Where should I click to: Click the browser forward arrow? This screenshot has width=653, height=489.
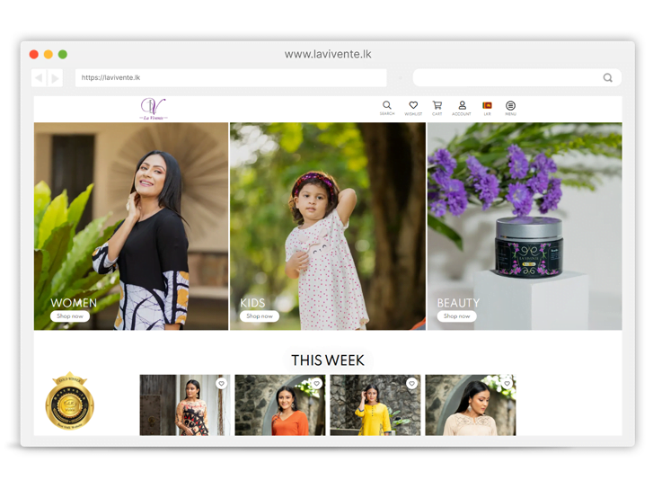click(56, 78)
